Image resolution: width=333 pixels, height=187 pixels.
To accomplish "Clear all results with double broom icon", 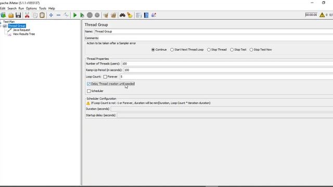I will pyautogui.click(x=113, y=15).
